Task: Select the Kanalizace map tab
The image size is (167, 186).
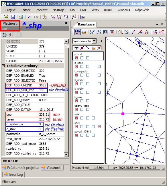Action: (86, 24)
